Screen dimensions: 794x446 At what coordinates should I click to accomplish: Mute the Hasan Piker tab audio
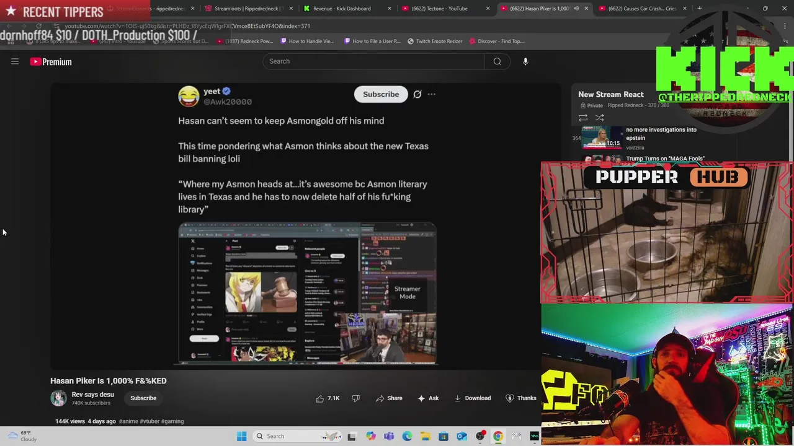point(576,9)
